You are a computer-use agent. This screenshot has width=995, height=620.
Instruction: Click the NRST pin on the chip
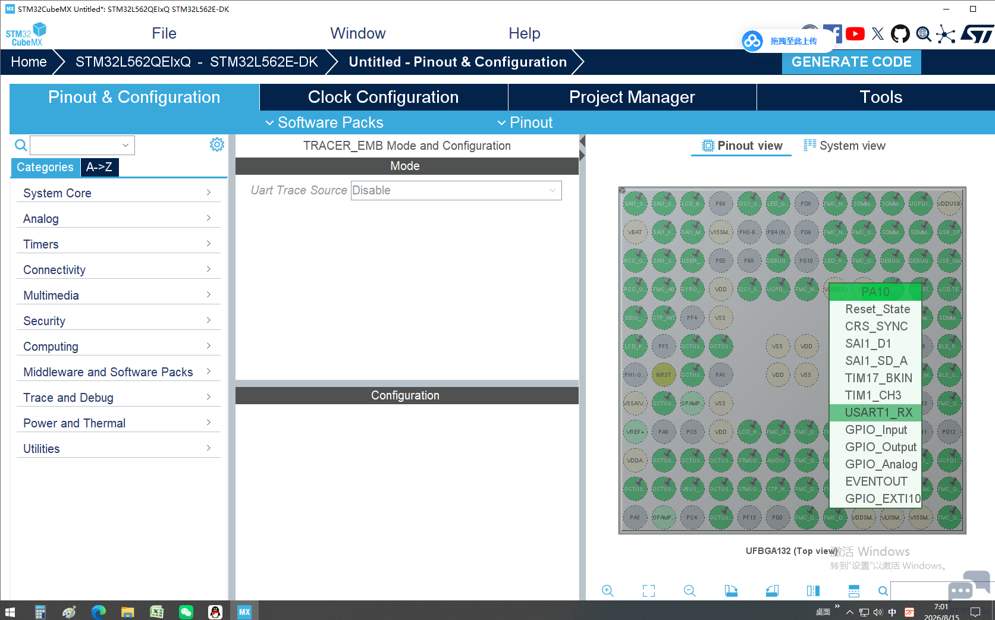663,374
